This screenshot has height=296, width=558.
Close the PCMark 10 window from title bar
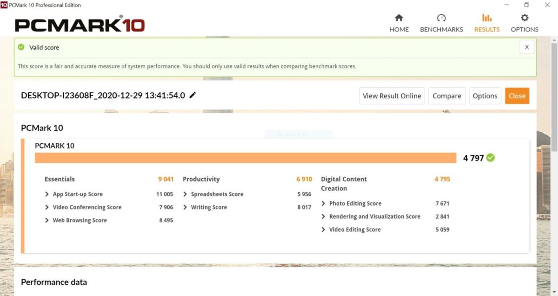coord(547,5)
